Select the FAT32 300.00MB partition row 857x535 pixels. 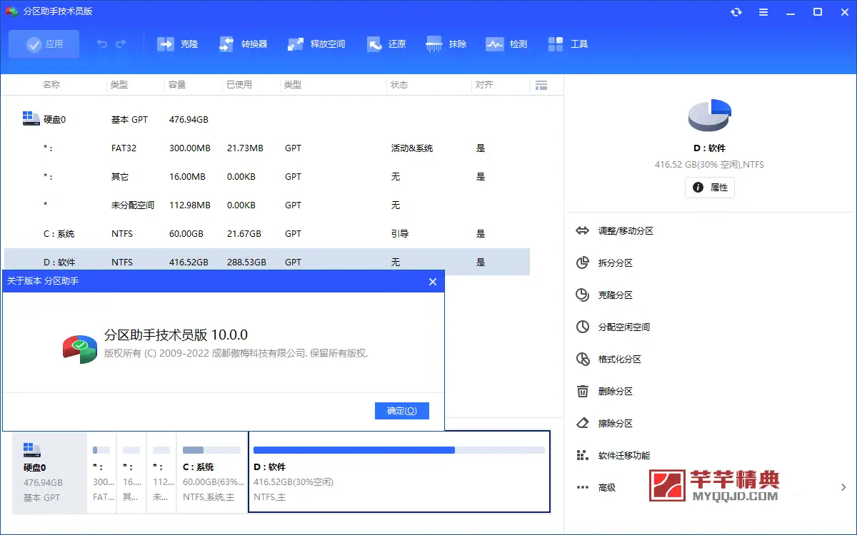pyautogui.click(x=267, y=148)
